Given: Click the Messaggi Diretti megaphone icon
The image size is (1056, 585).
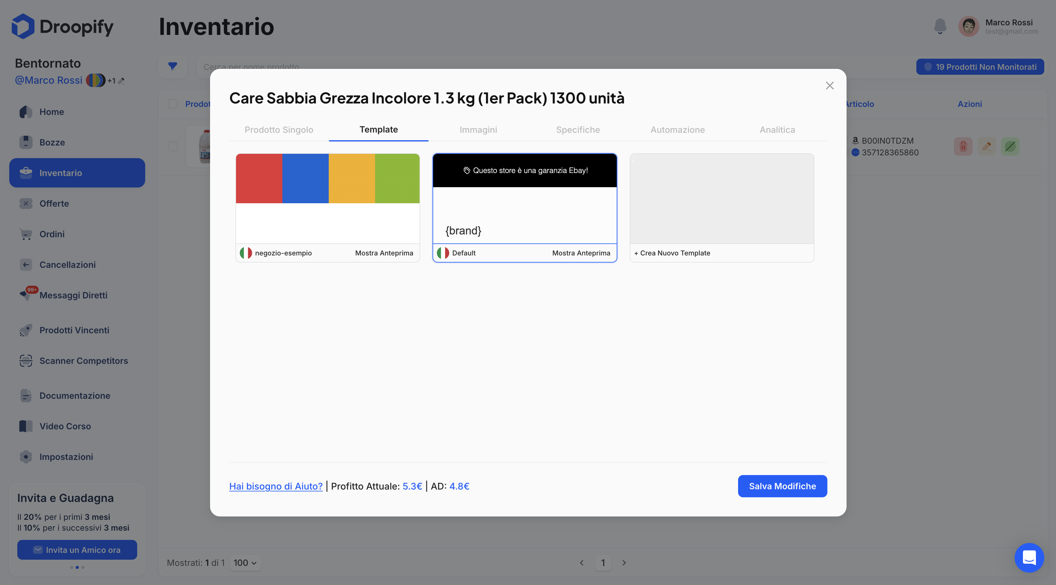Looking at the screenshot, I should point(26,295).
